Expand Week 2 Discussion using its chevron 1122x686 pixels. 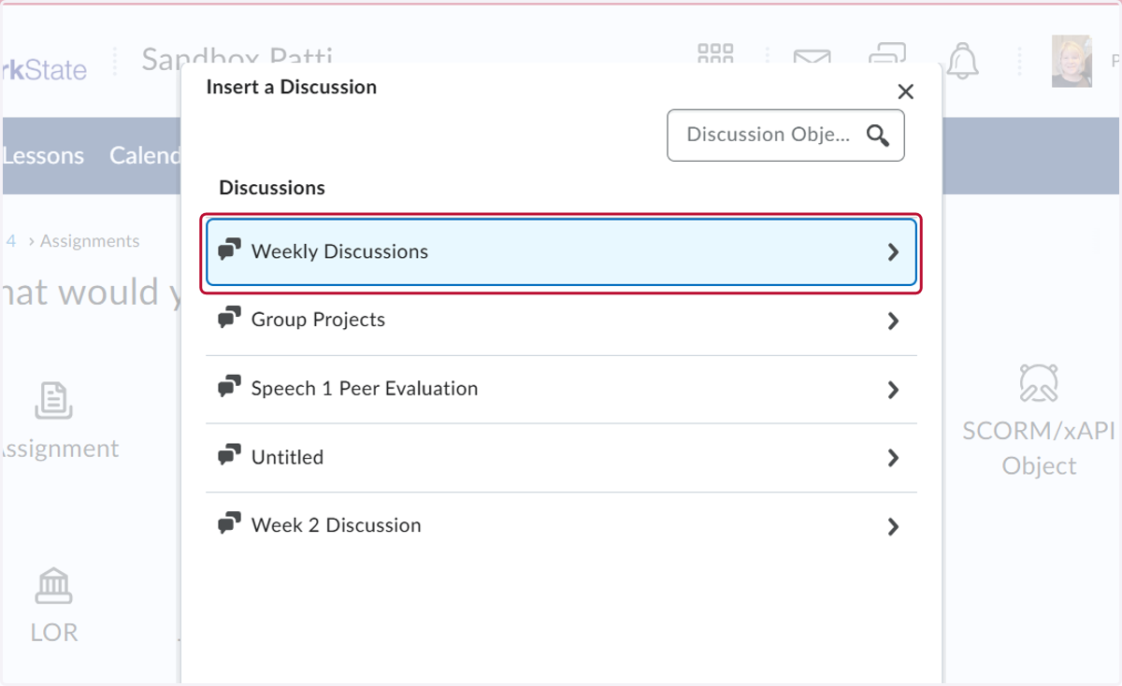point(893,527)
